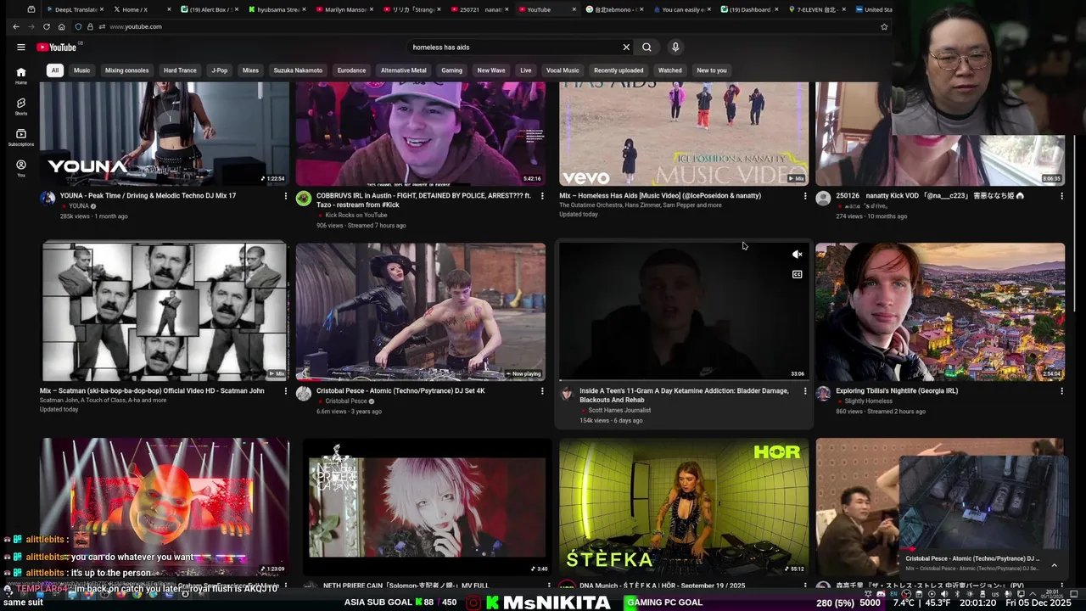Screen dimensions: 1086x611
Task: Toggle captions on the Ketamine Addiction preview
Action: 797,275
